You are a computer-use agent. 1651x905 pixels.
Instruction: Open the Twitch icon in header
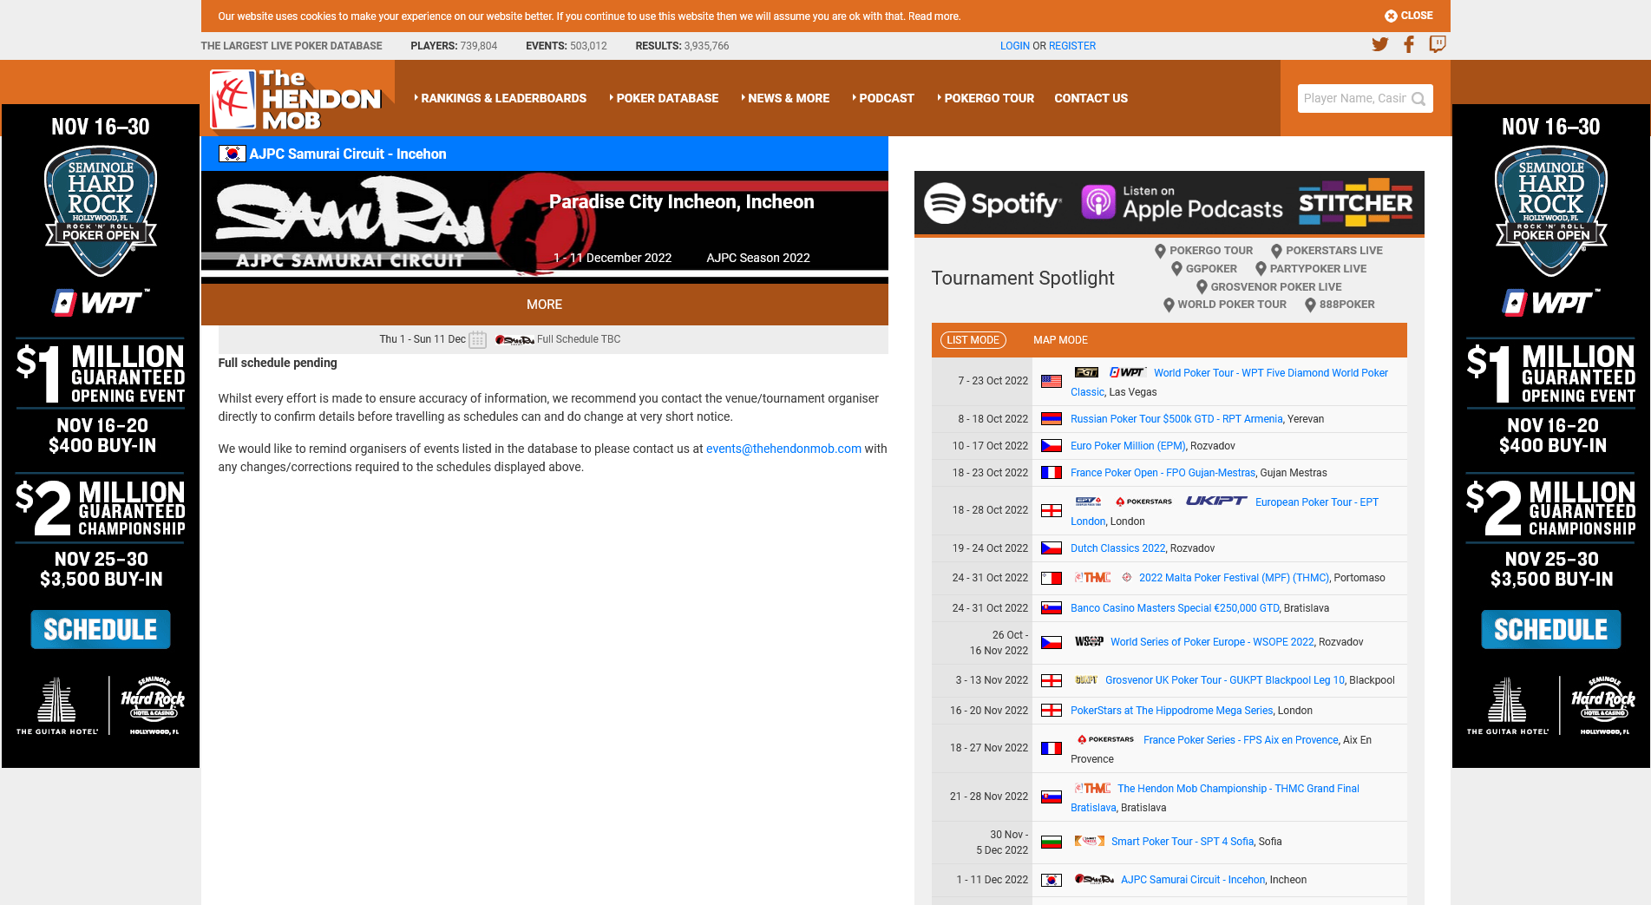[x=1438, y=44]
